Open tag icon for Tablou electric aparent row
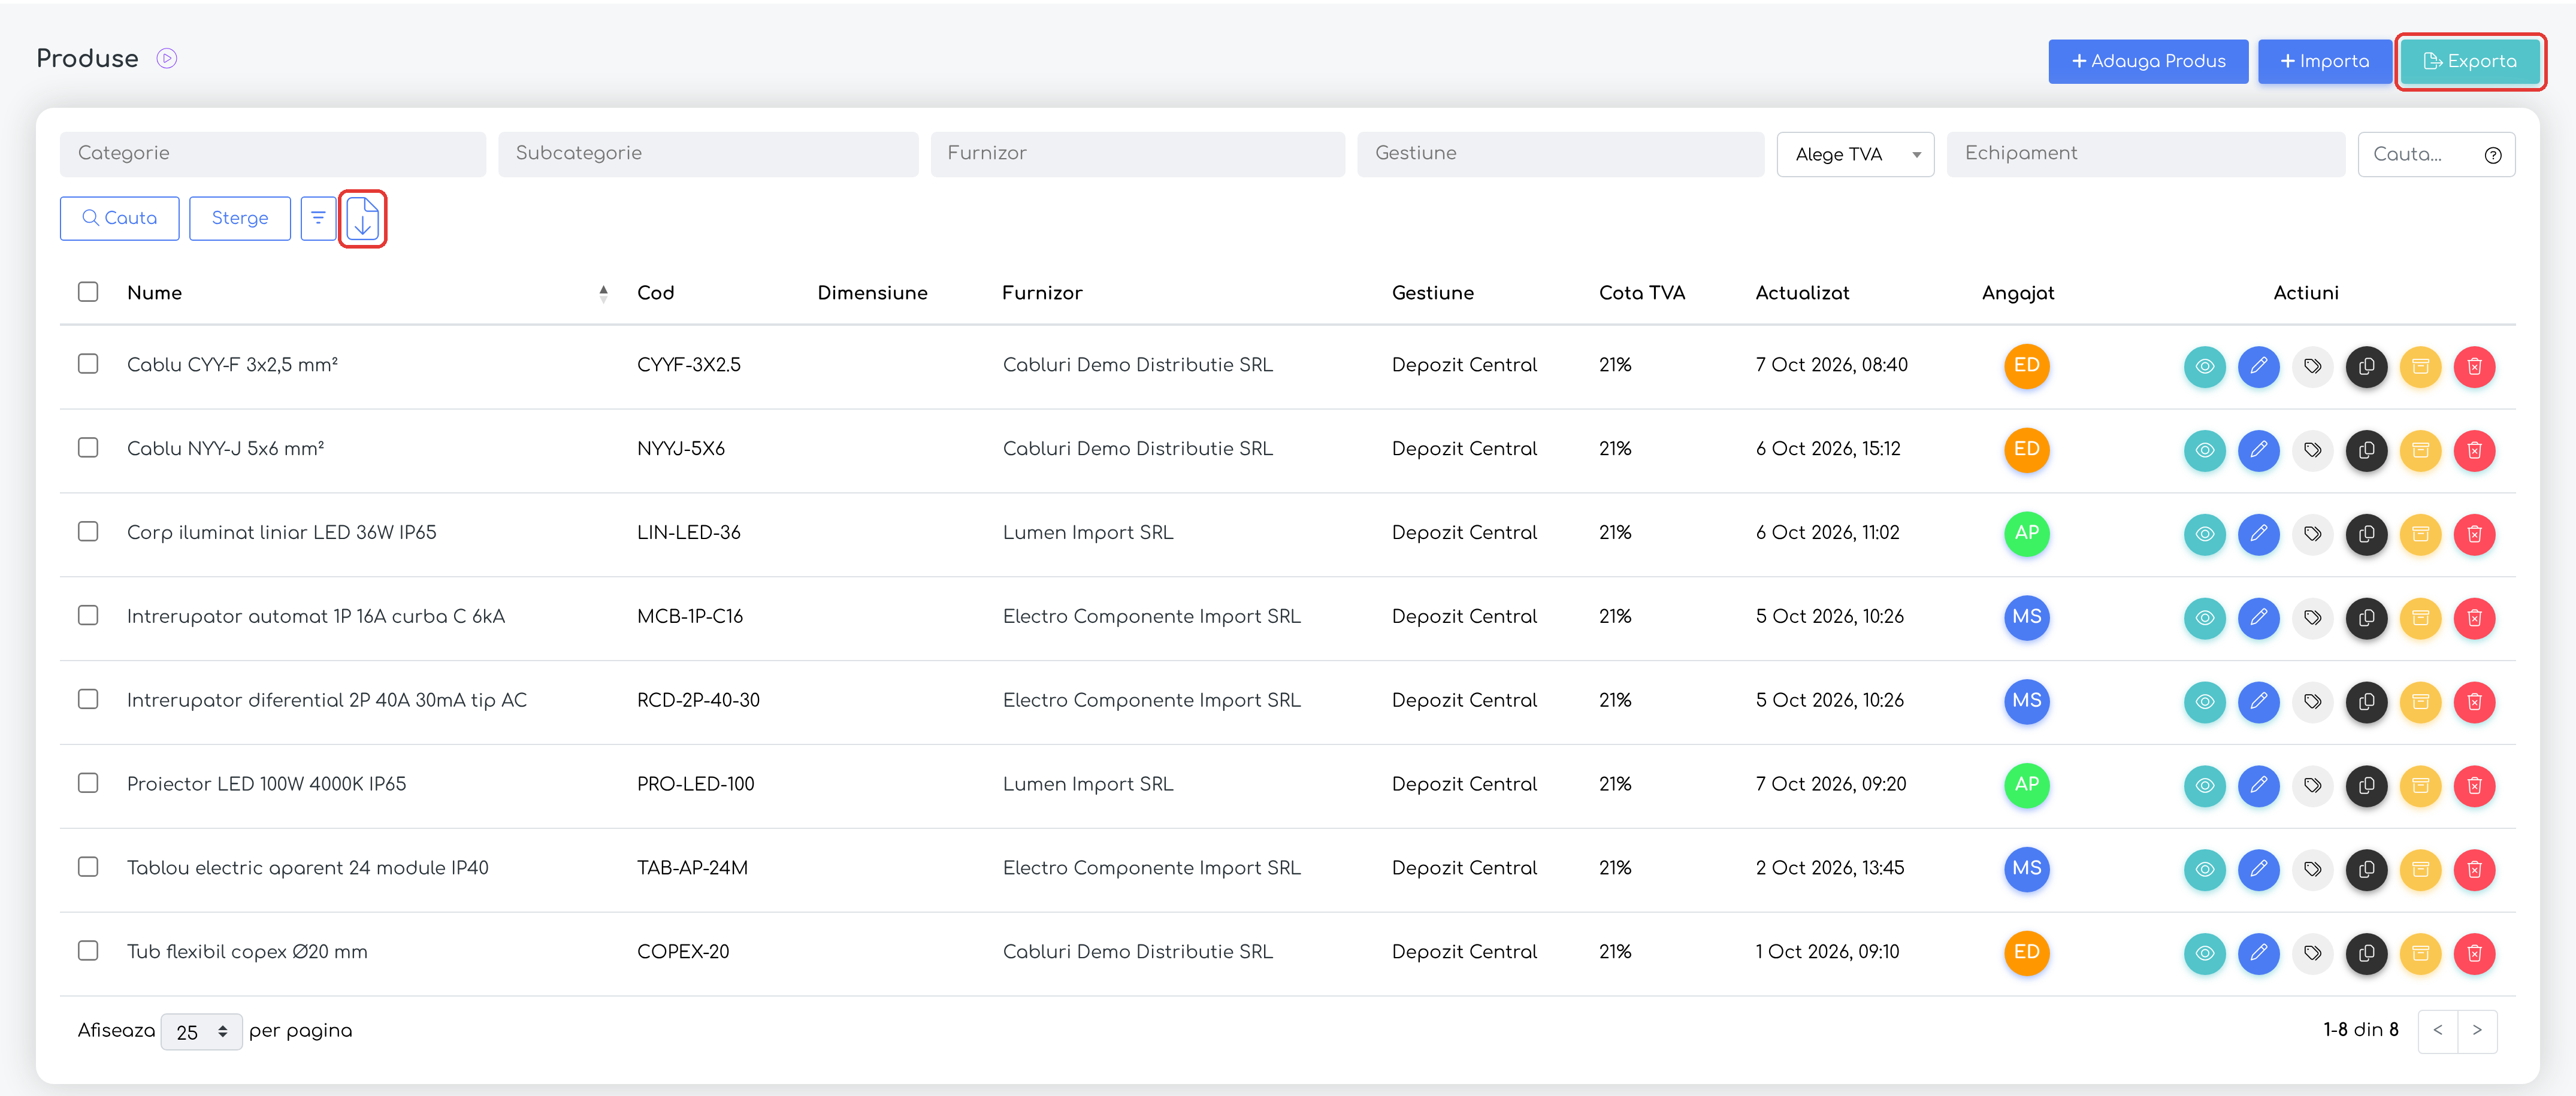 (2312, 870)
